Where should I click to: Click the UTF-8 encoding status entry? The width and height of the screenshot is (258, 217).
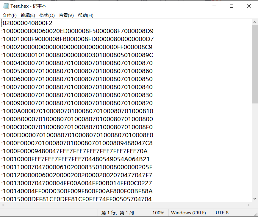(x=222, y=213)
